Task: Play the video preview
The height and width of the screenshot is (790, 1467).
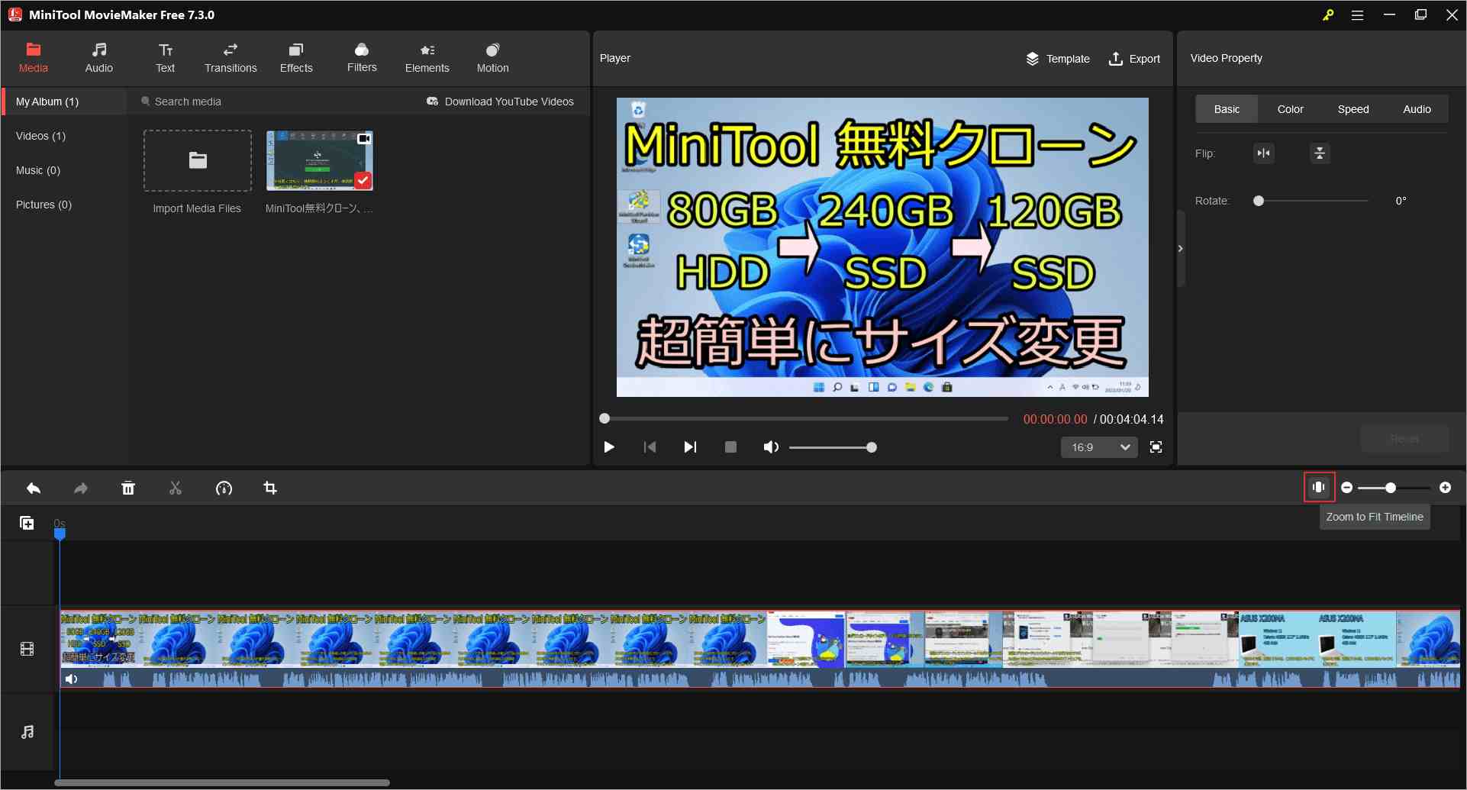Action: 609,447
